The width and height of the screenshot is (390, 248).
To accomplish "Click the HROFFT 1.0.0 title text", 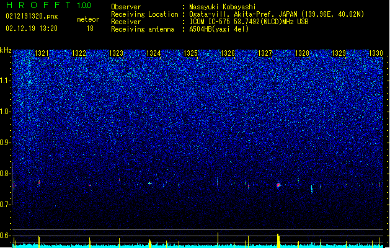I will click(x=49, y=5).
